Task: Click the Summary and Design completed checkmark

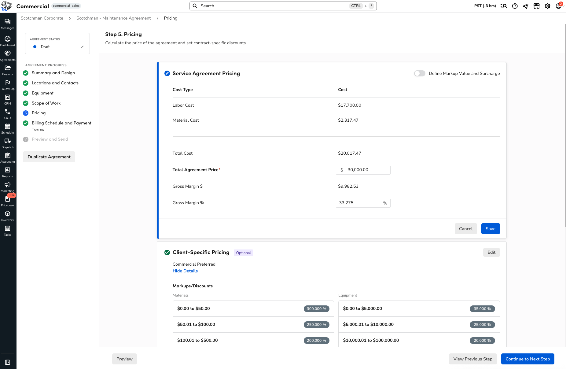Action: [25, 73]
